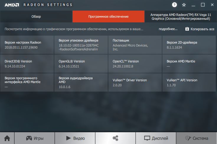This screenshot has width=217, height=144.
Task: Click Копировать все button
Action: [x=200, y=29]
